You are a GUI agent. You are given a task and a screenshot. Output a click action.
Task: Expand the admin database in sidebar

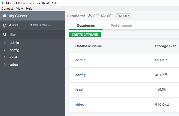point(4,43)
